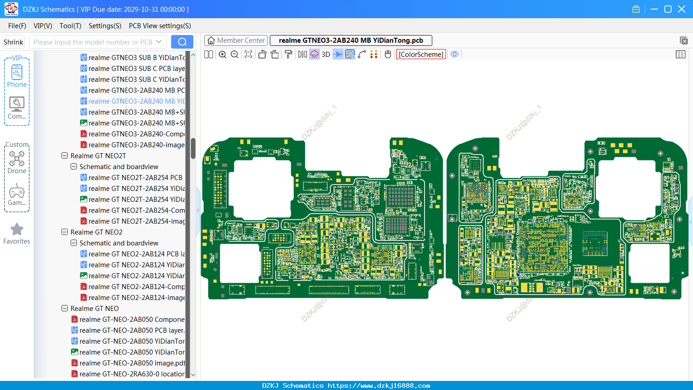Click the split view icon in PCB toolbar
This screenshot has width=693, height=390.
pos(208,55)
